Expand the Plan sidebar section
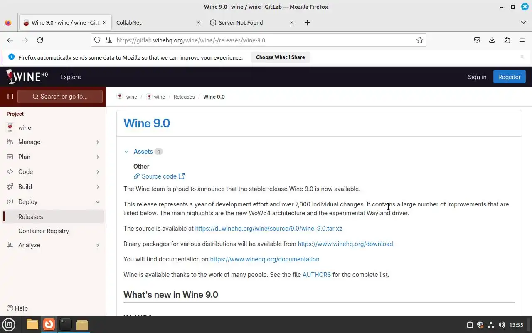 coord(53,157)
